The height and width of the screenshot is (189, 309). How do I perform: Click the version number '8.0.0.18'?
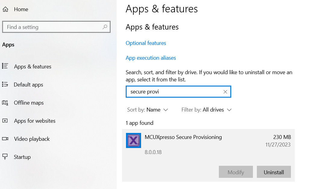(x=153, y=152)
